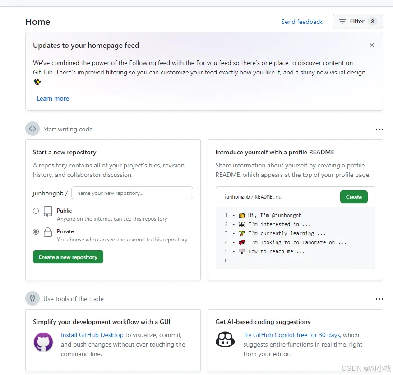
Task: Open the Learn more link
Action: [x=53, y=98]
